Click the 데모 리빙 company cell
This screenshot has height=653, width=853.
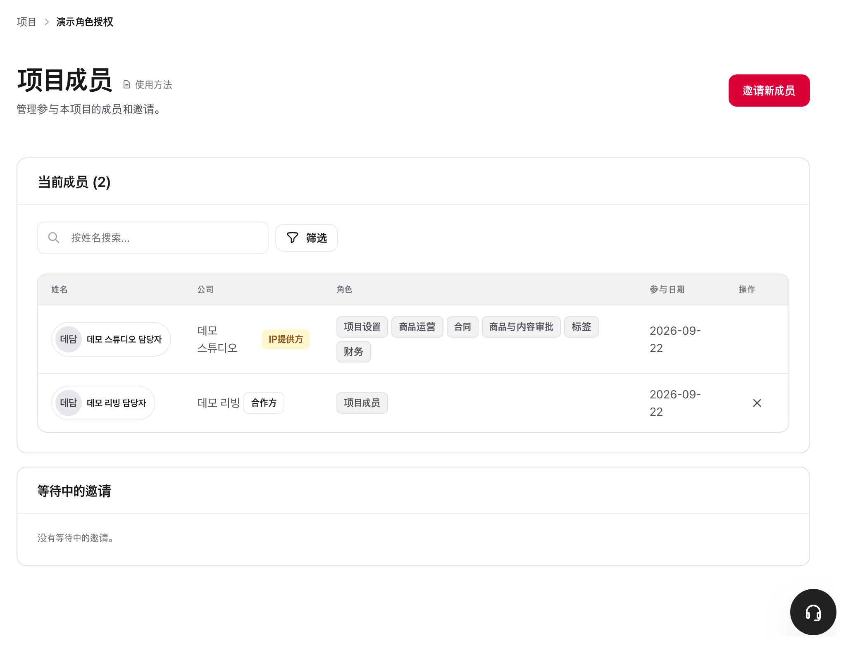219,403
